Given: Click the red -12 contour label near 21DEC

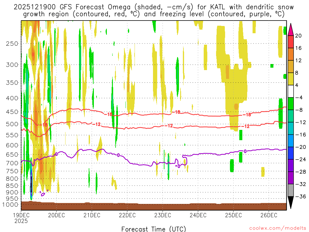Looking at the screenshot, I should click(x=96, y=124).
